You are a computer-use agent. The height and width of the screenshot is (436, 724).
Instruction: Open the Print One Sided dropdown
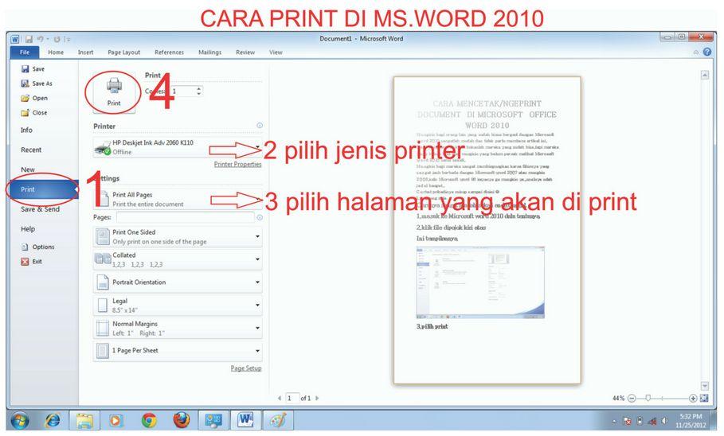pos(178,236)
